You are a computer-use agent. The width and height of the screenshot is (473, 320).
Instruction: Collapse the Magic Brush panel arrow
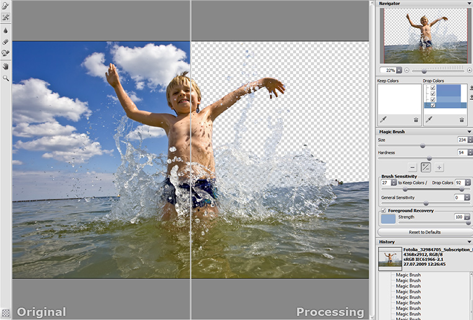pyautogui.click(x=469, y=132)
